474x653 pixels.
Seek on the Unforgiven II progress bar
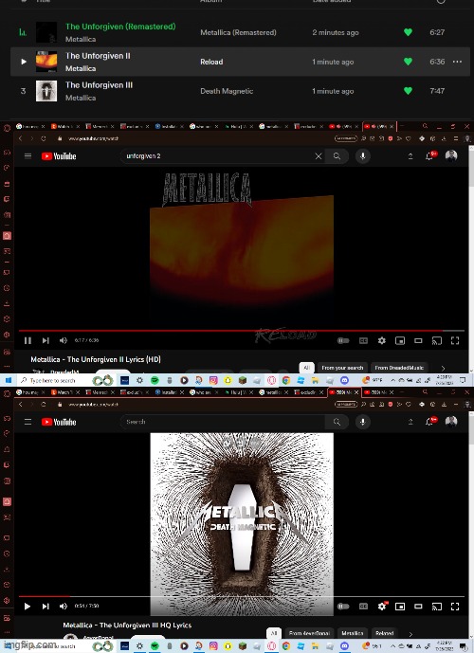[x=242, y=331]
